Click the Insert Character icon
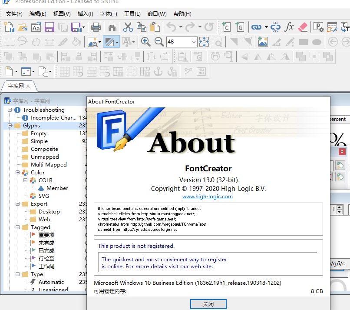The height and width of the screenshot is (310, 350). [x=226, y=27]
